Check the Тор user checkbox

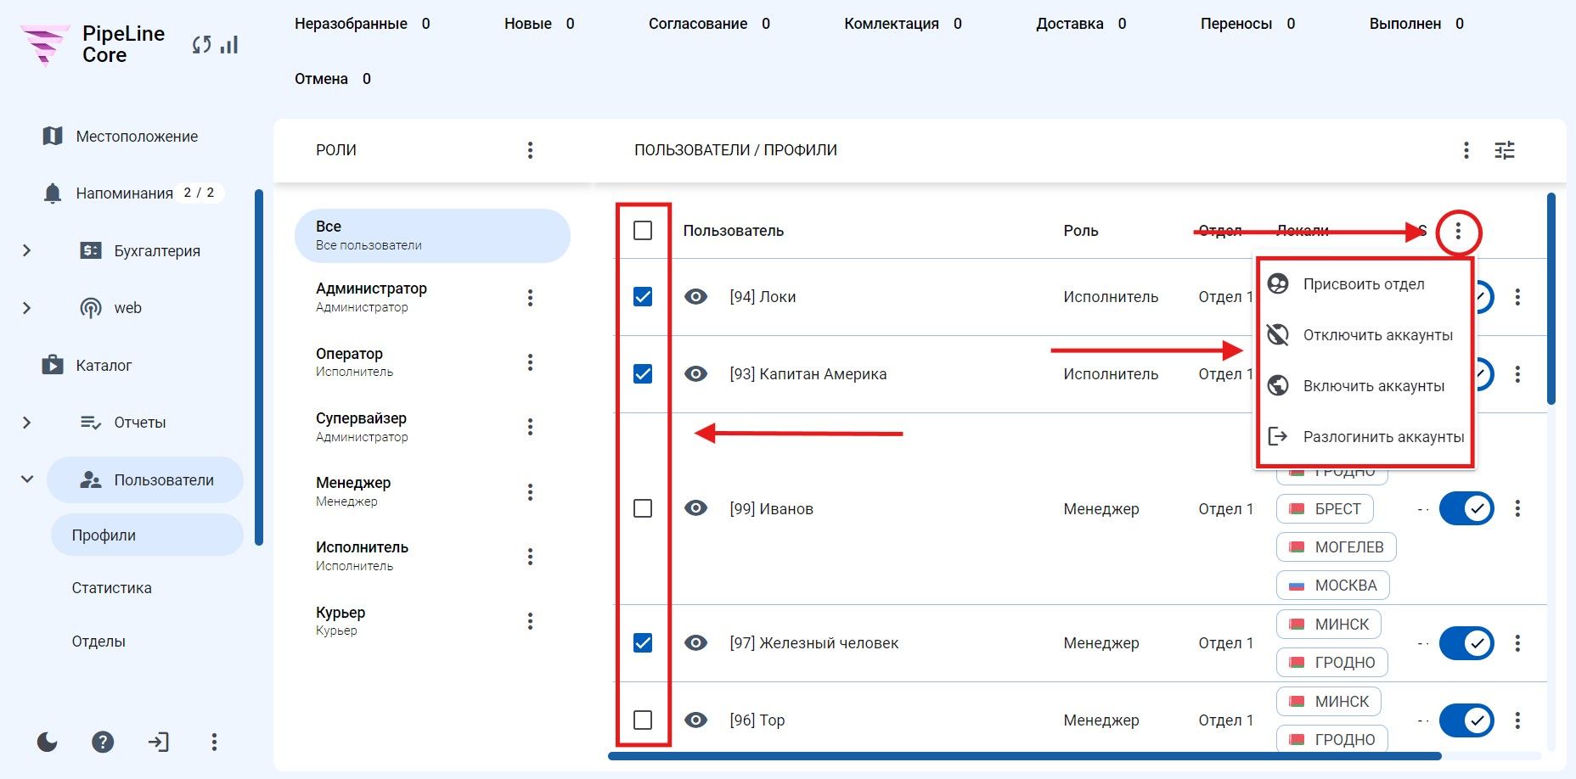643,720
